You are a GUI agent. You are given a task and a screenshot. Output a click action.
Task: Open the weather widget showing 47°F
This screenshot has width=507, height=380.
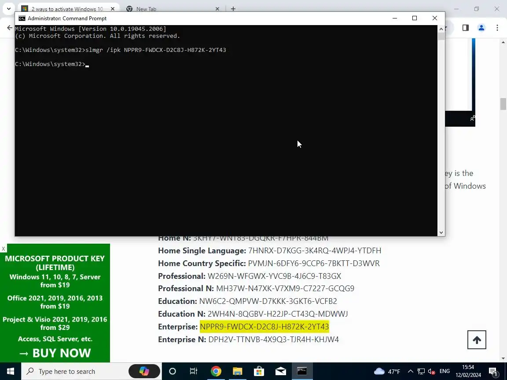[387, 371]
